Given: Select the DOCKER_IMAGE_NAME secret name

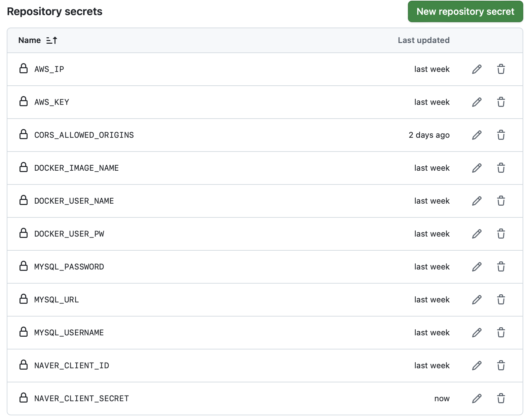Looking at the screenshot, I should 77,168.
